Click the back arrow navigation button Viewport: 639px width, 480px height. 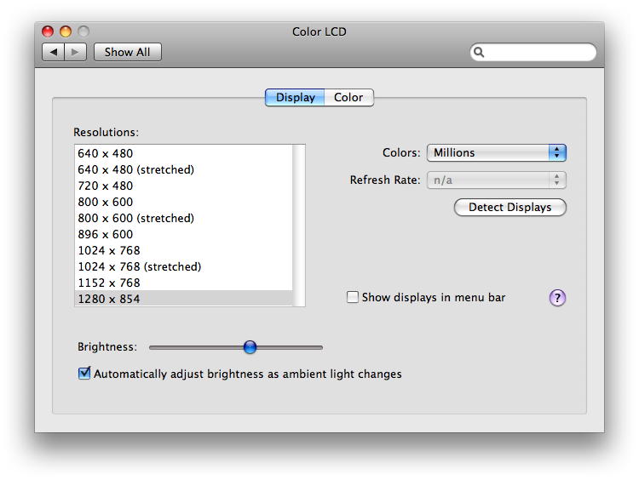(x=54, y=52)
